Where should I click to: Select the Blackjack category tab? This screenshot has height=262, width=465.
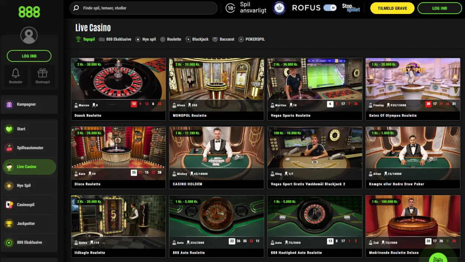coord(197,39)
